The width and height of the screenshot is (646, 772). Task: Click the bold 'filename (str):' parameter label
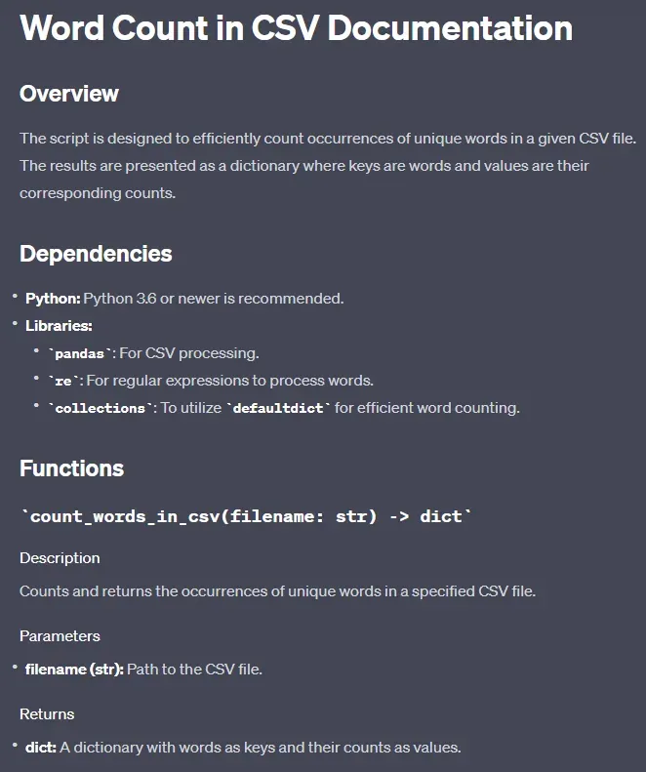[74, 670]
